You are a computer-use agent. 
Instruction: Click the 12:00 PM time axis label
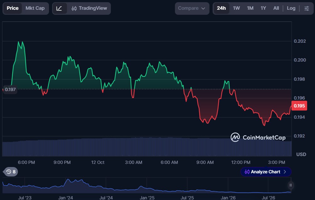[241, 162]
